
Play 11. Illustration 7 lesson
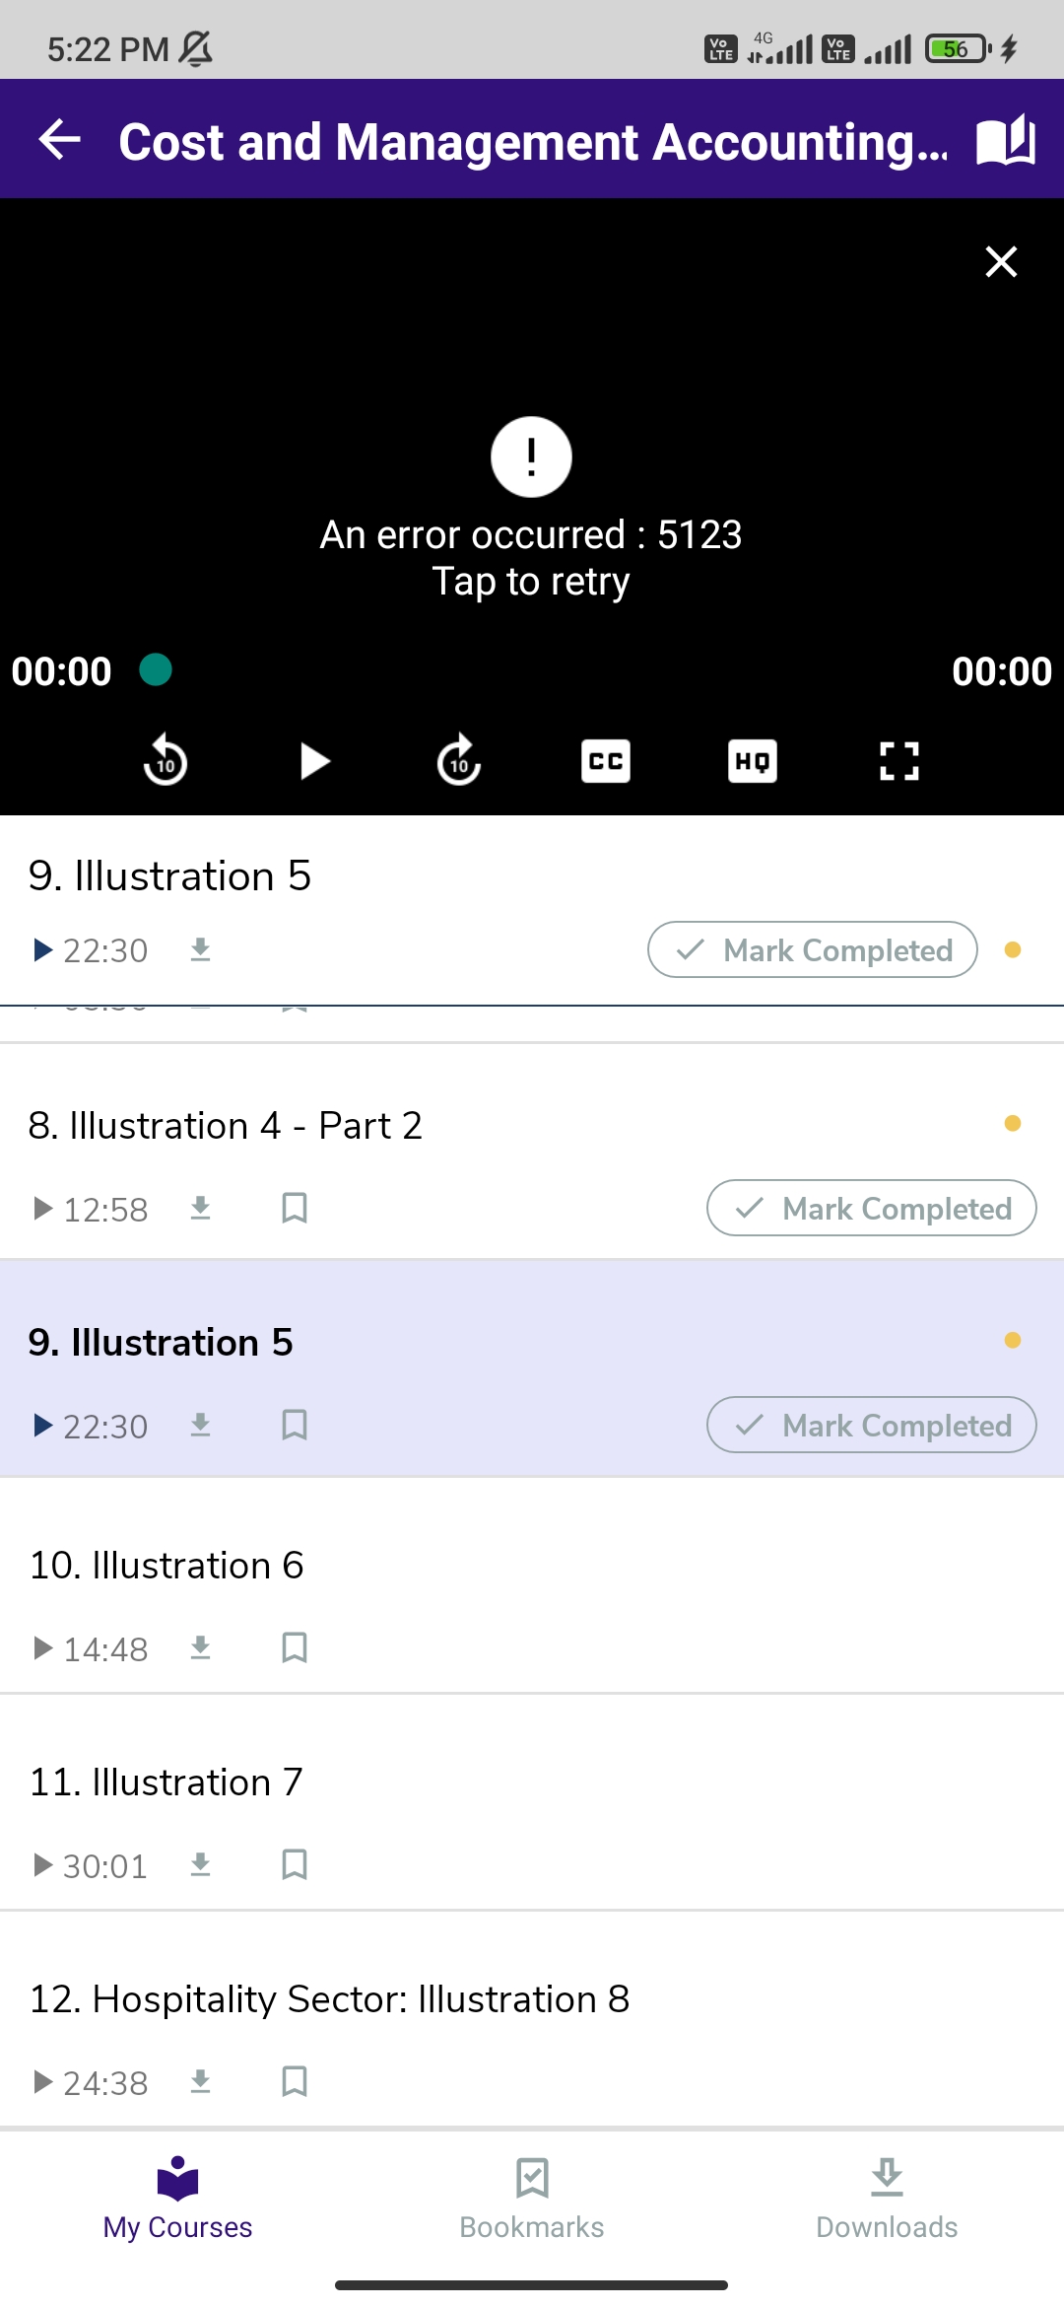tap(166, 1783)
